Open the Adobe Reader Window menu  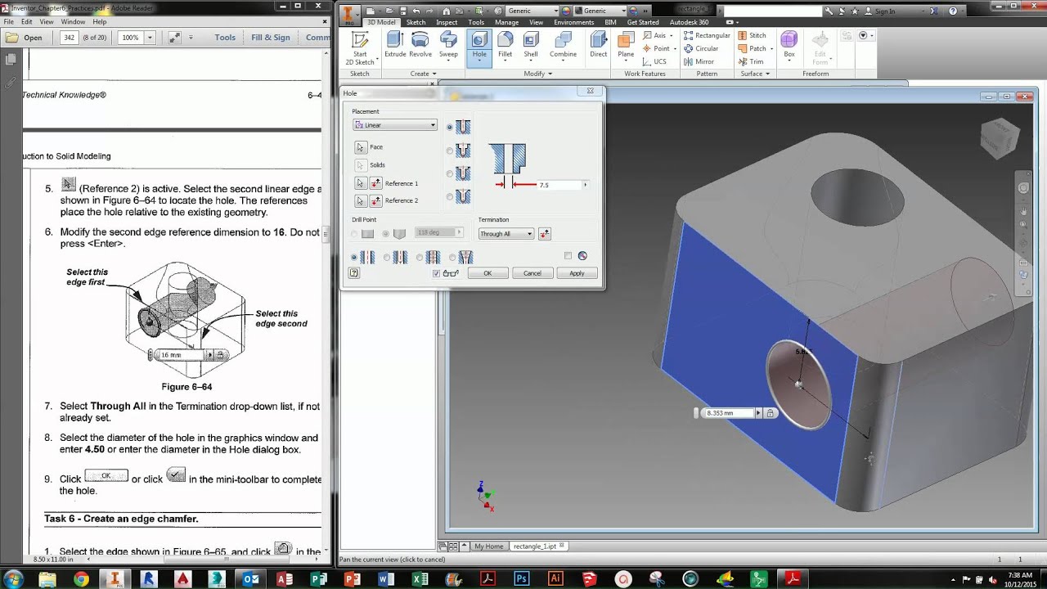click(x=73, y=22)
